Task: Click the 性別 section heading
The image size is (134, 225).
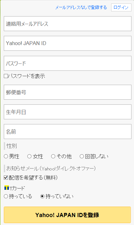Action: coord(12,146)
